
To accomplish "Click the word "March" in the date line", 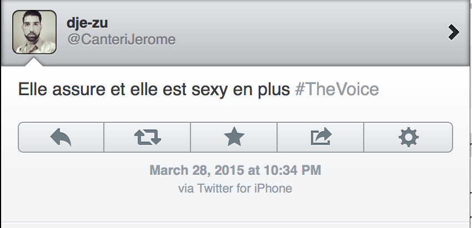I will (167, 170).
